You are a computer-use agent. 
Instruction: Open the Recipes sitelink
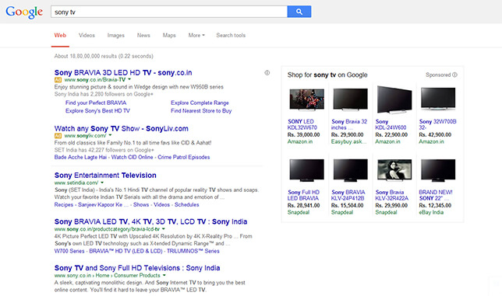[x=64, y=205]
